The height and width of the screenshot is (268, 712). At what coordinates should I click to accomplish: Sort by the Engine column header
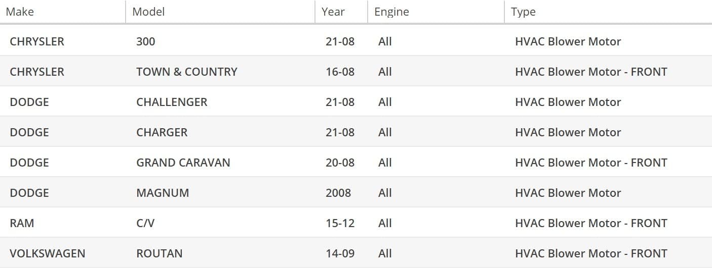(391, 12)
